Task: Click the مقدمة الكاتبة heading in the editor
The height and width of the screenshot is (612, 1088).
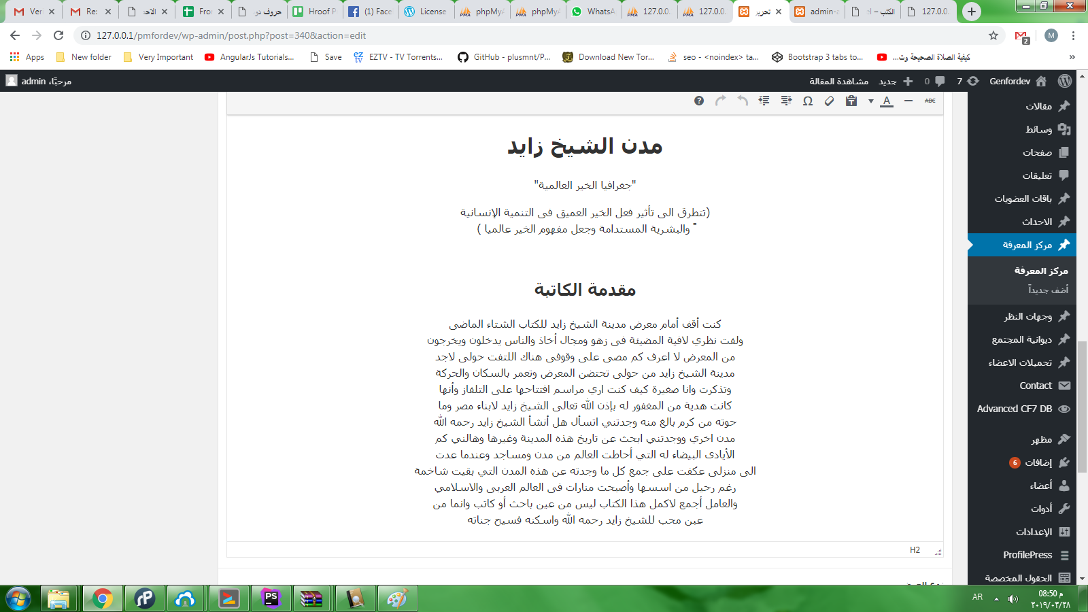Action: pyautogui.click(x=585, y=290)
